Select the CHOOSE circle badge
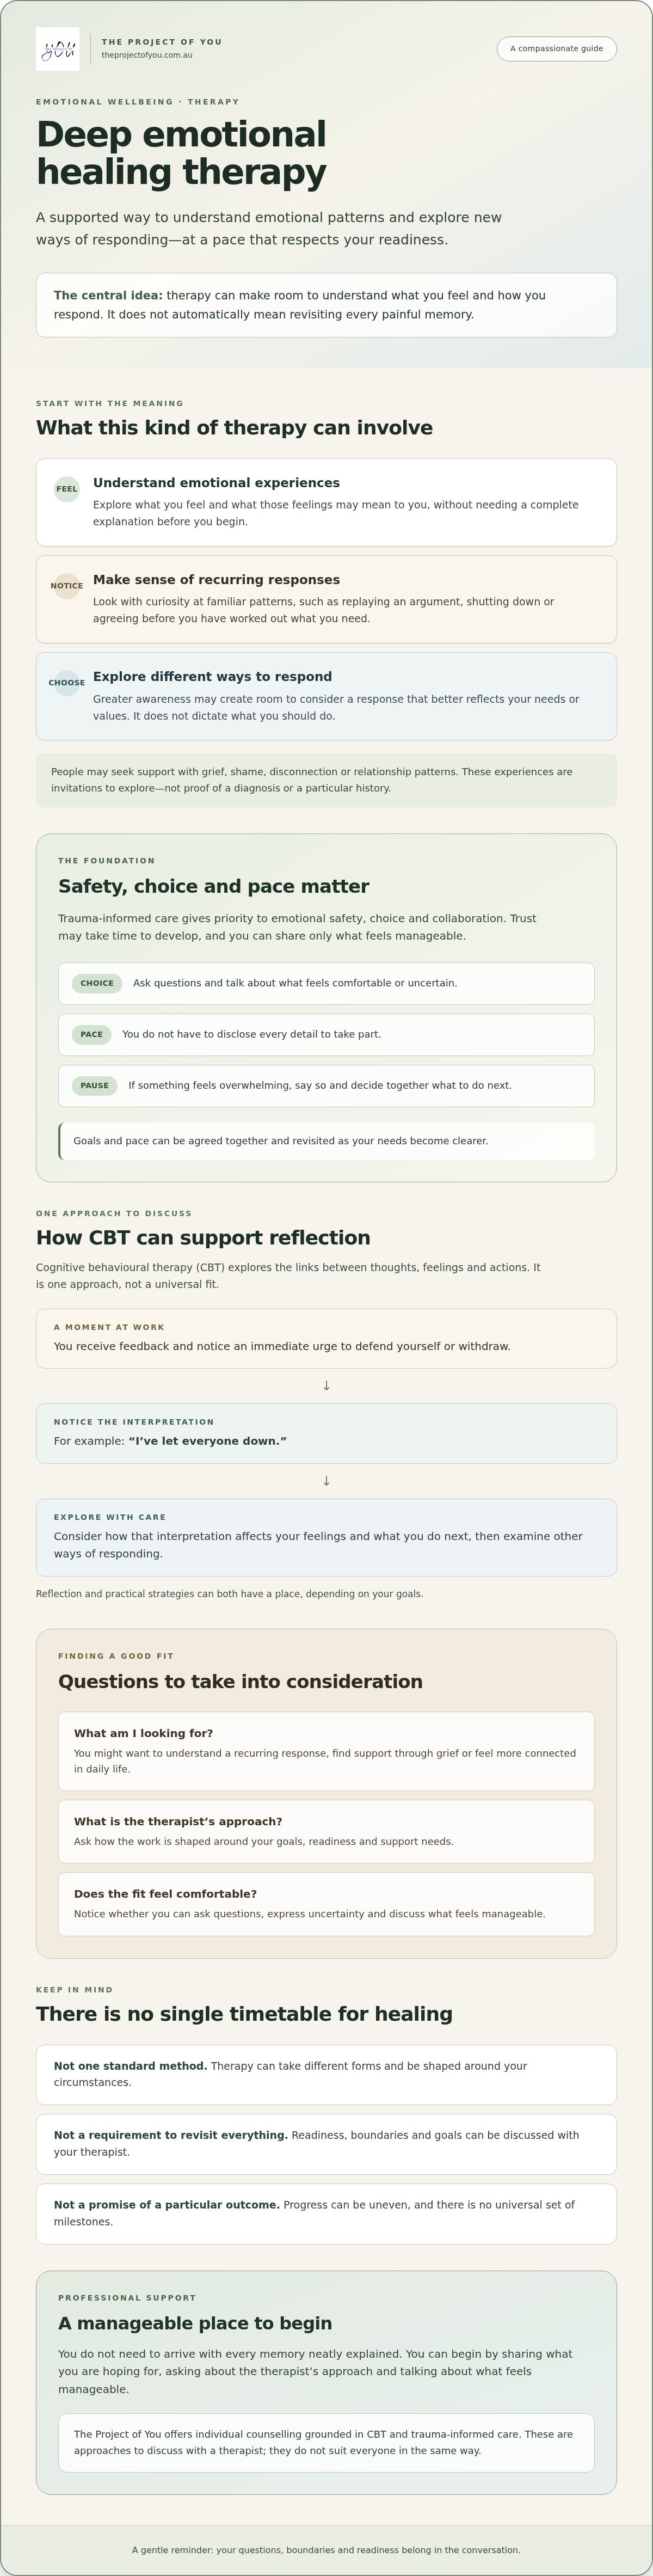The height and width of the screenshot is (2576, 653). (67, 683)
